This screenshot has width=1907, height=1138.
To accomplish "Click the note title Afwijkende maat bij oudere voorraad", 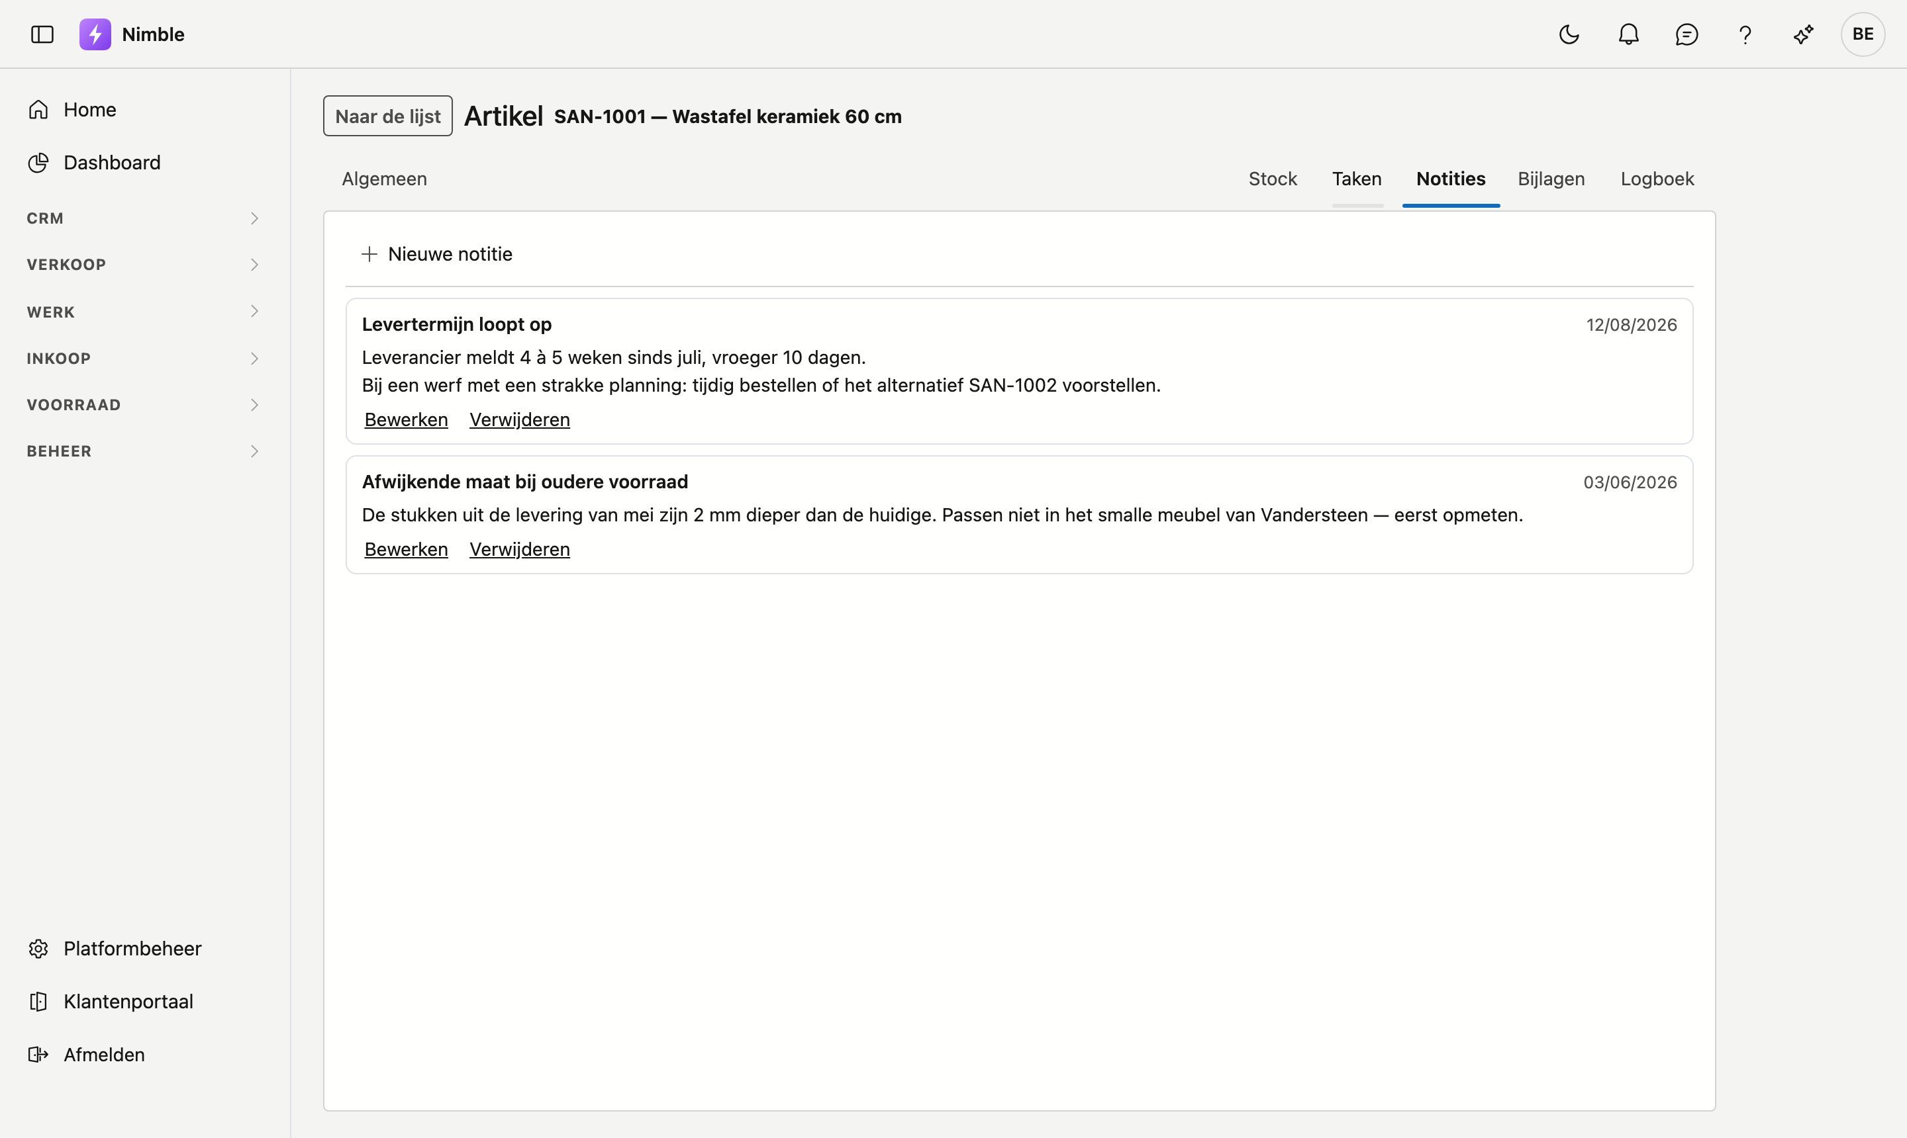I will pyautogui.click(x=525, y=482).
